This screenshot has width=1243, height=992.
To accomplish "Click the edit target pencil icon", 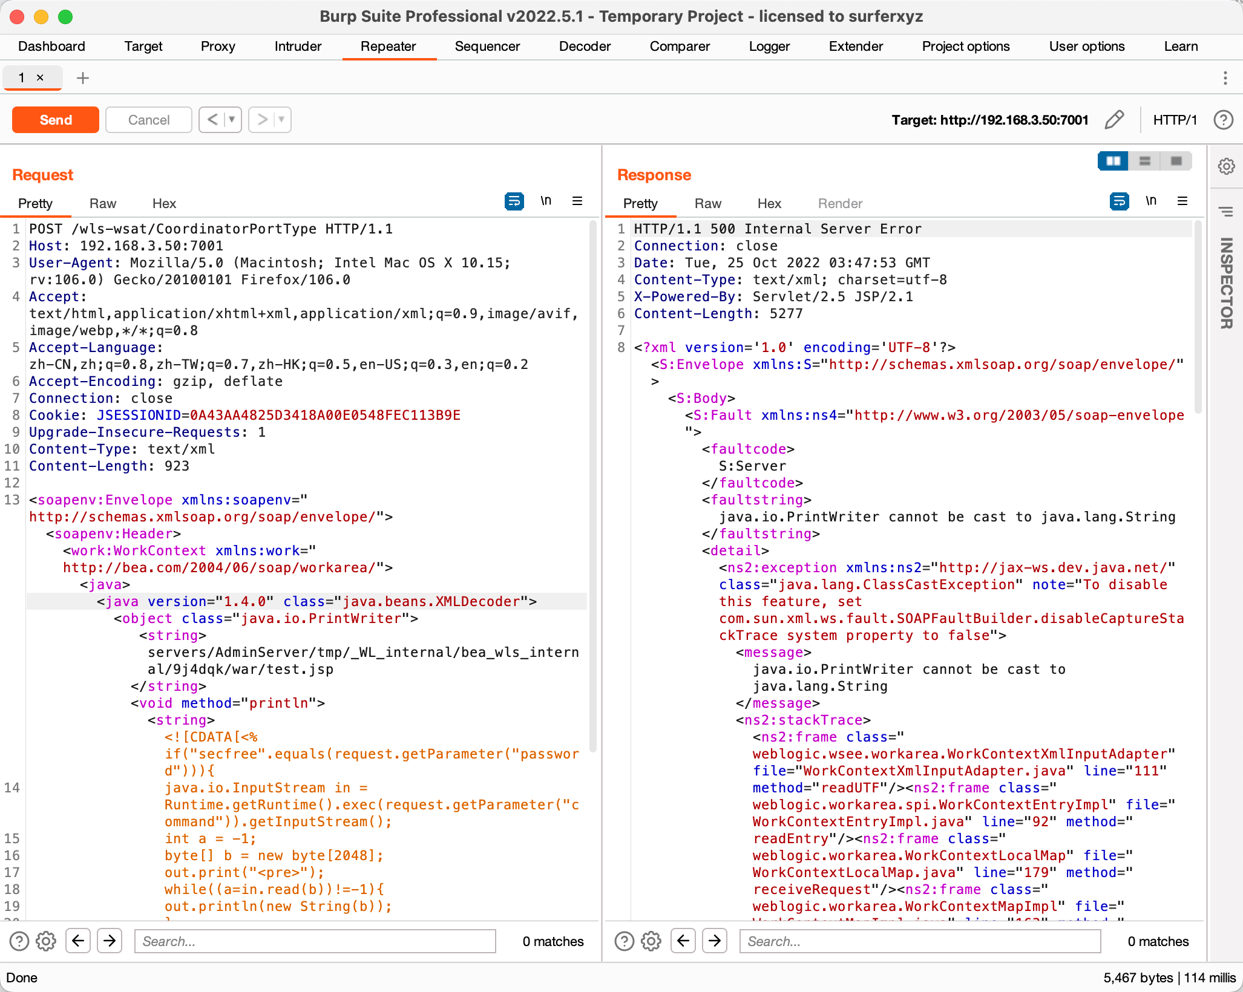I will (x=1114, y=120).
